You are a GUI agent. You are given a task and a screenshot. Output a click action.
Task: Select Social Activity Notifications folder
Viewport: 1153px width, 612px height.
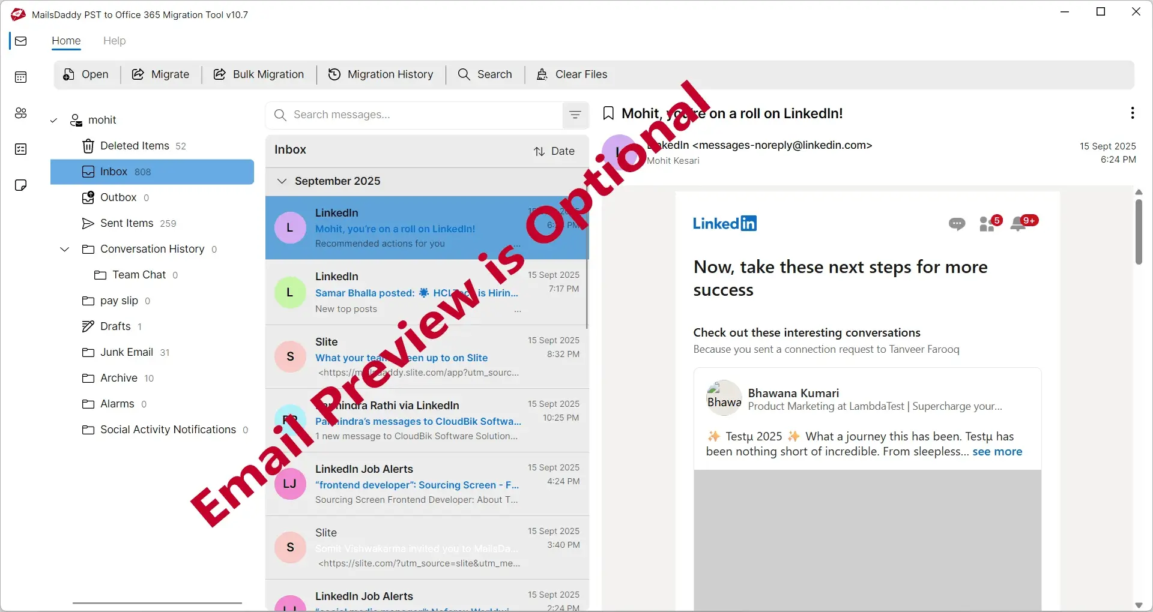(152, 430)
